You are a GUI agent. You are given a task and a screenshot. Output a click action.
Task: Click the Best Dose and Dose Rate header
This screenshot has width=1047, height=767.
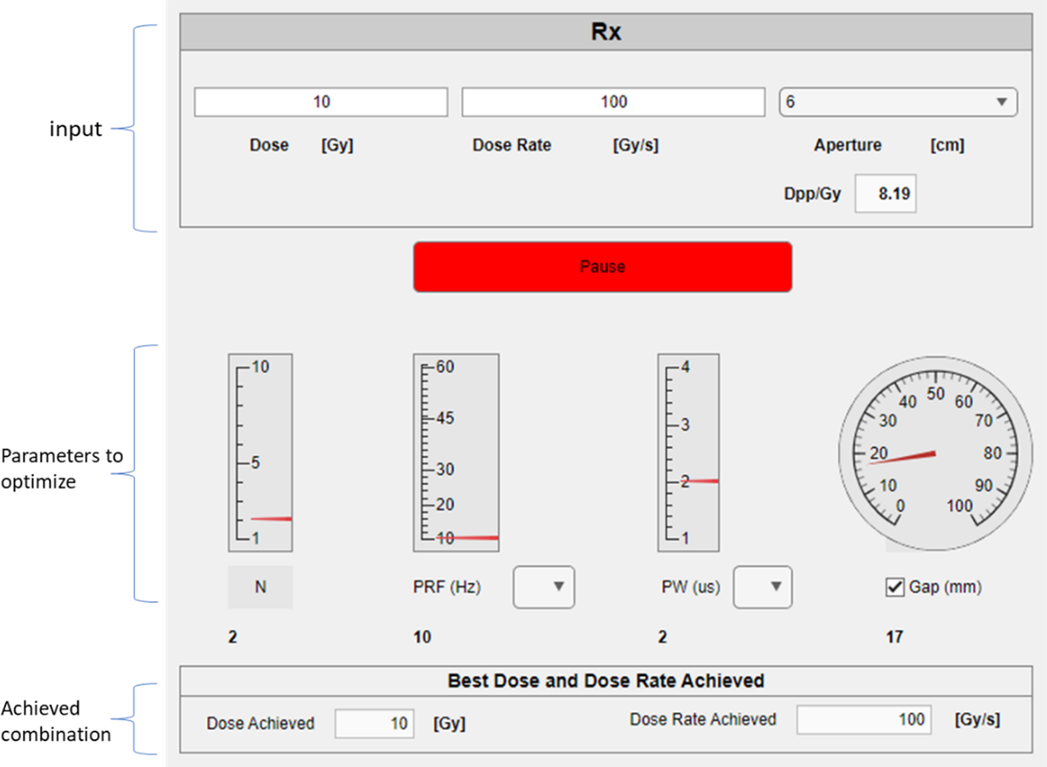[x=606, y=680]
